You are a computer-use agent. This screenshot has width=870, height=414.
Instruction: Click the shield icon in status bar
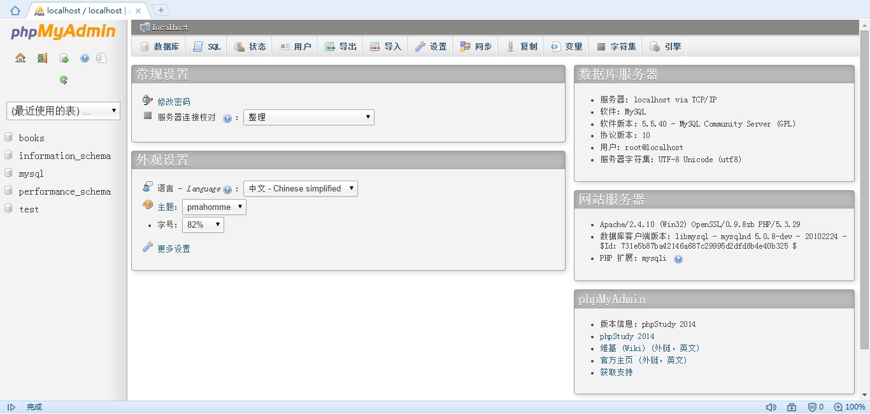coord(813,407)
